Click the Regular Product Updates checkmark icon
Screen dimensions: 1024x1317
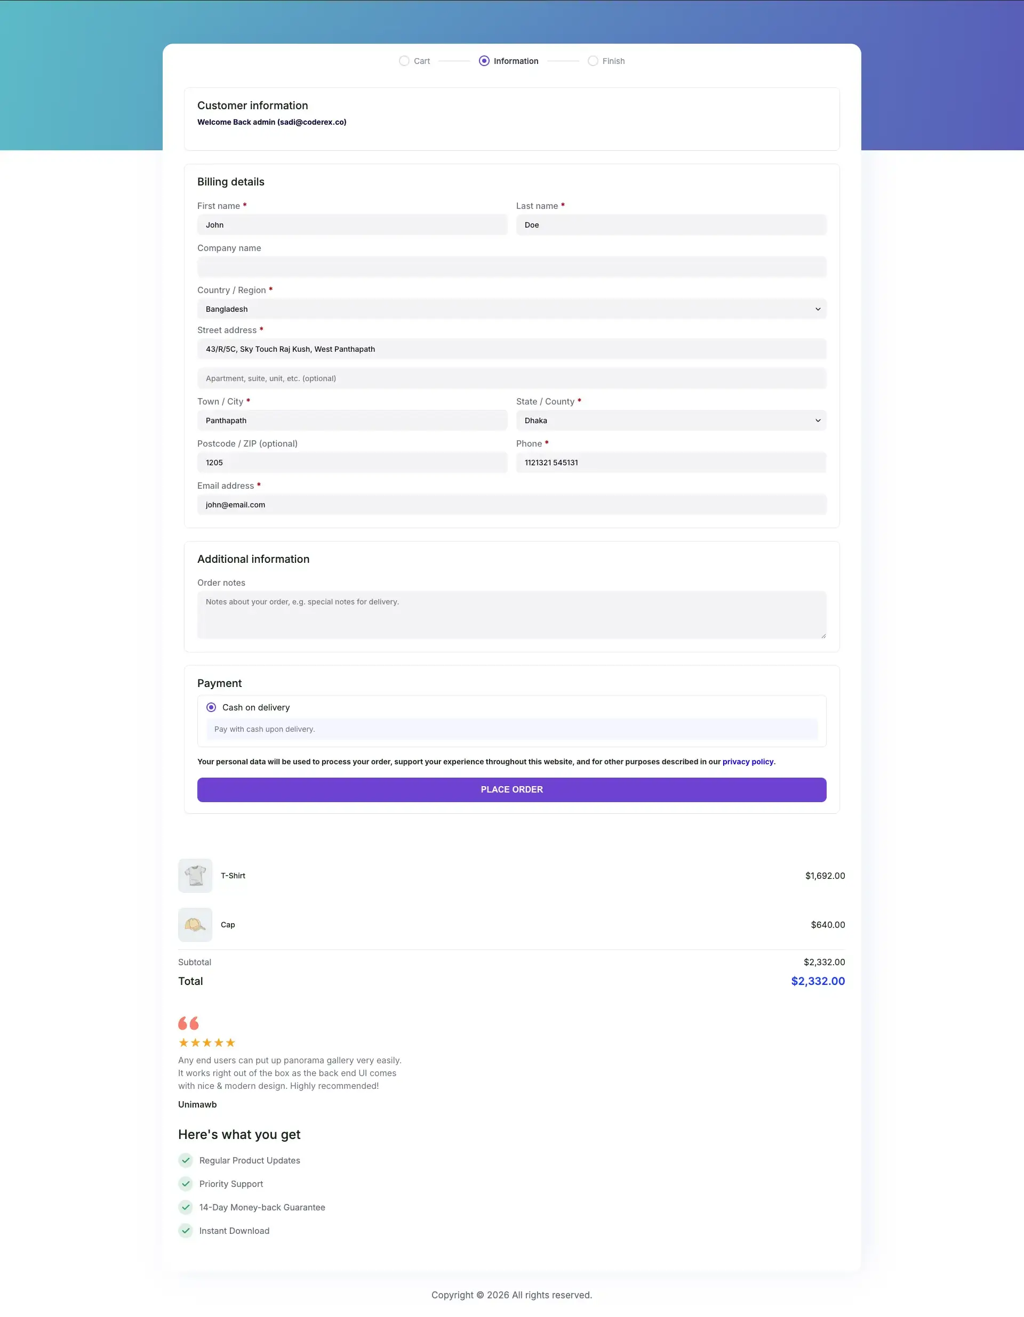(186, 1160)
